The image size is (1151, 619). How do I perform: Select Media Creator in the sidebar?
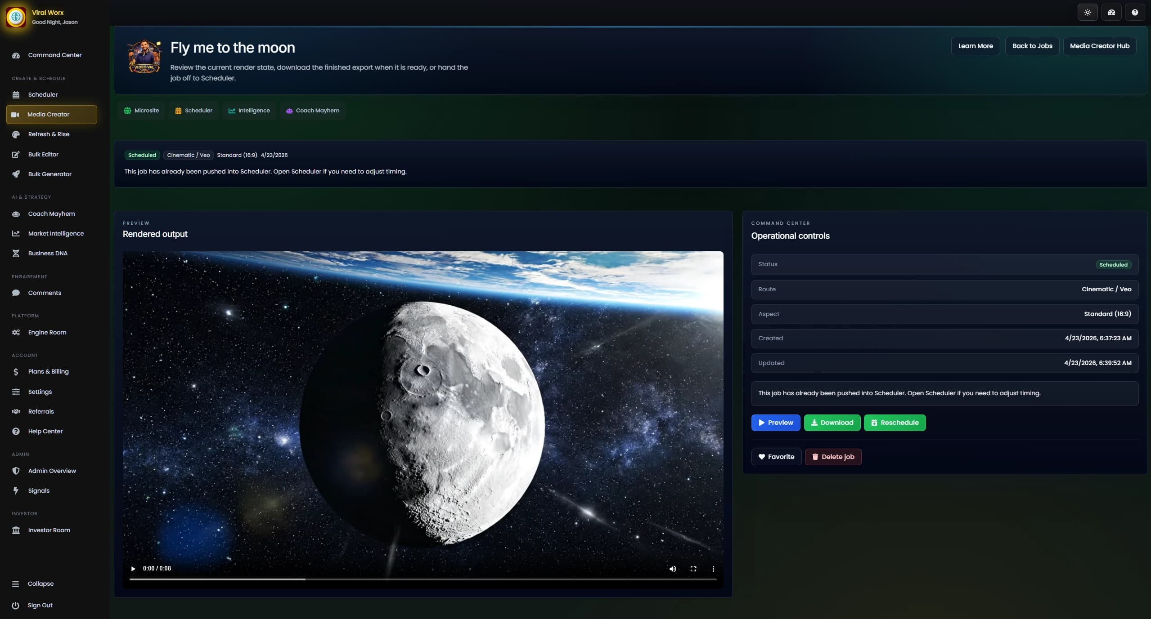pos(51,115)
